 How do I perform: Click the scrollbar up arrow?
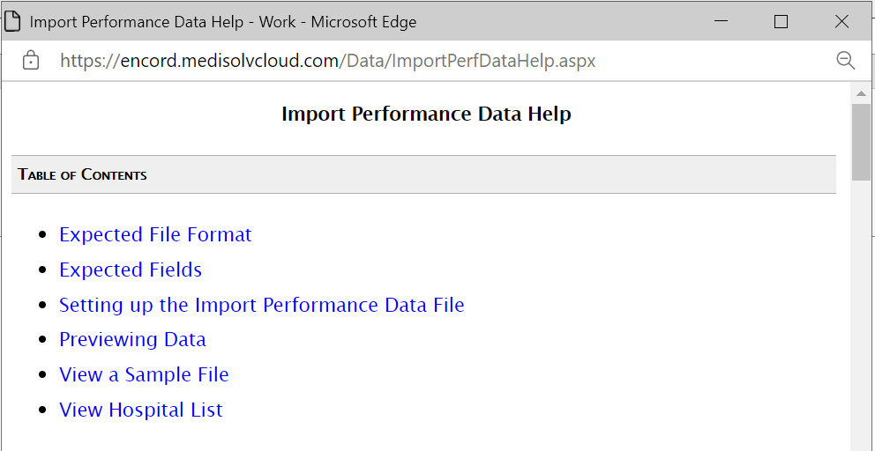tap(861, 93)
